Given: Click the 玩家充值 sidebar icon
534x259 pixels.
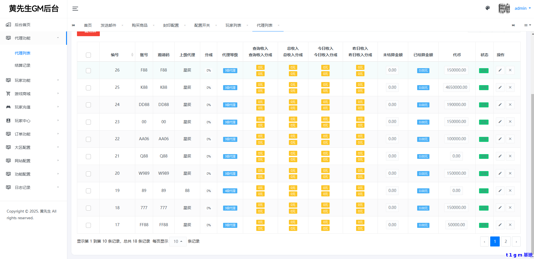Looking at the screenshot, I should pos(8,107).
